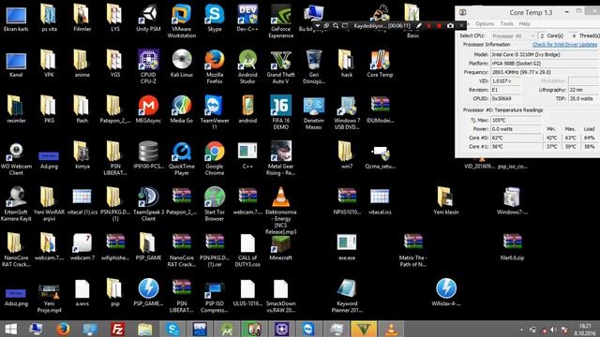Pause the recording with the red pause button
600x337 pixels.
click(429, 25)
